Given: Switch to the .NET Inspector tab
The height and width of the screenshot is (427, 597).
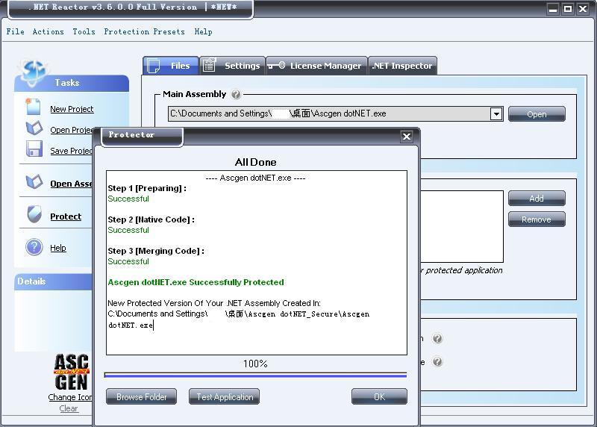Looking at the screenshot, I should [x=402, y=66].
